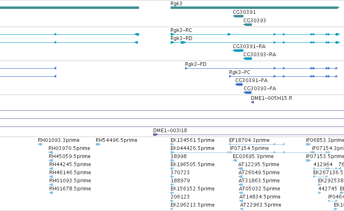
Task: Click the AT12295.5prime EST arrow
Action: click(241, 169)
